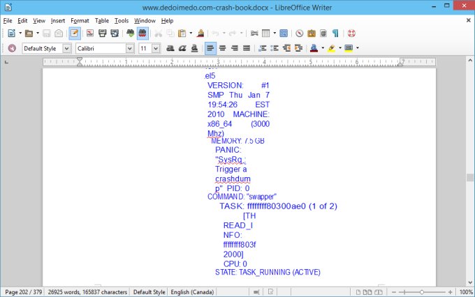Expand the Highlighting color palette arrow
Screen dimensions: 475x297
[340, 48]
